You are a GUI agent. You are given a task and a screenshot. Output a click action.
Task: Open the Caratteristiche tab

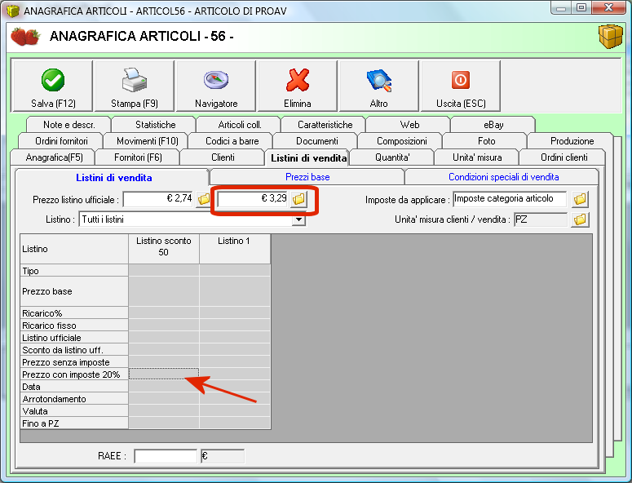(325, 125)
